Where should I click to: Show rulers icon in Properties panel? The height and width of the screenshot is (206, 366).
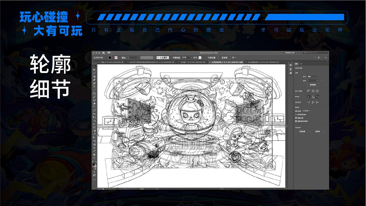[309, 91]
